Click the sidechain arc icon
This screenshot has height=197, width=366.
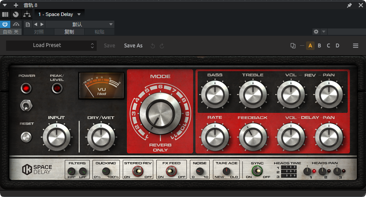16,24
